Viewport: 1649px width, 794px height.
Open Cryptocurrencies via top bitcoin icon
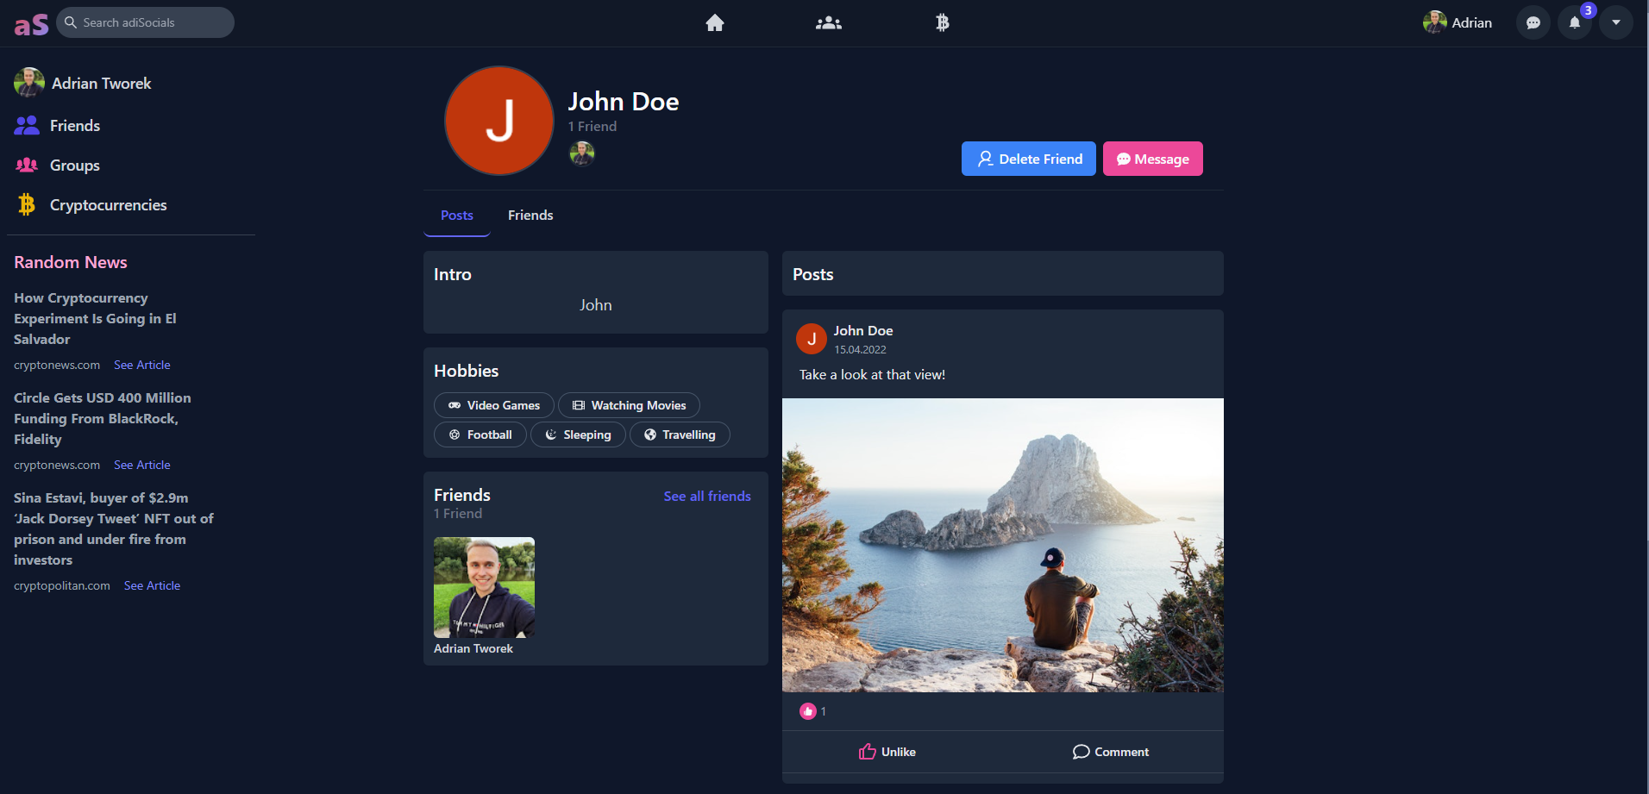(x=943, y=23)
